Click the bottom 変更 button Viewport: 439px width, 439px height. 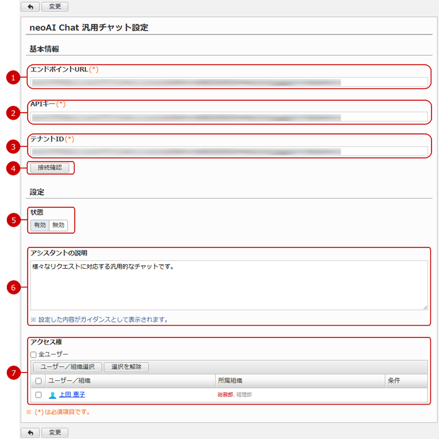click(55, 433)
